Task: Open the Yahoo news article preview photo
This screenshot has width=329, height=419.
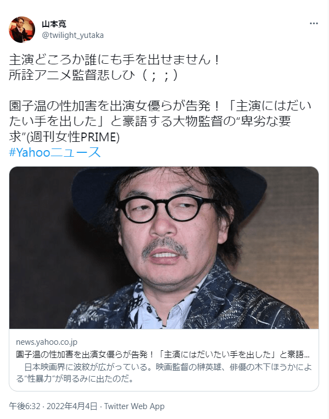Action: click(164, 247)
